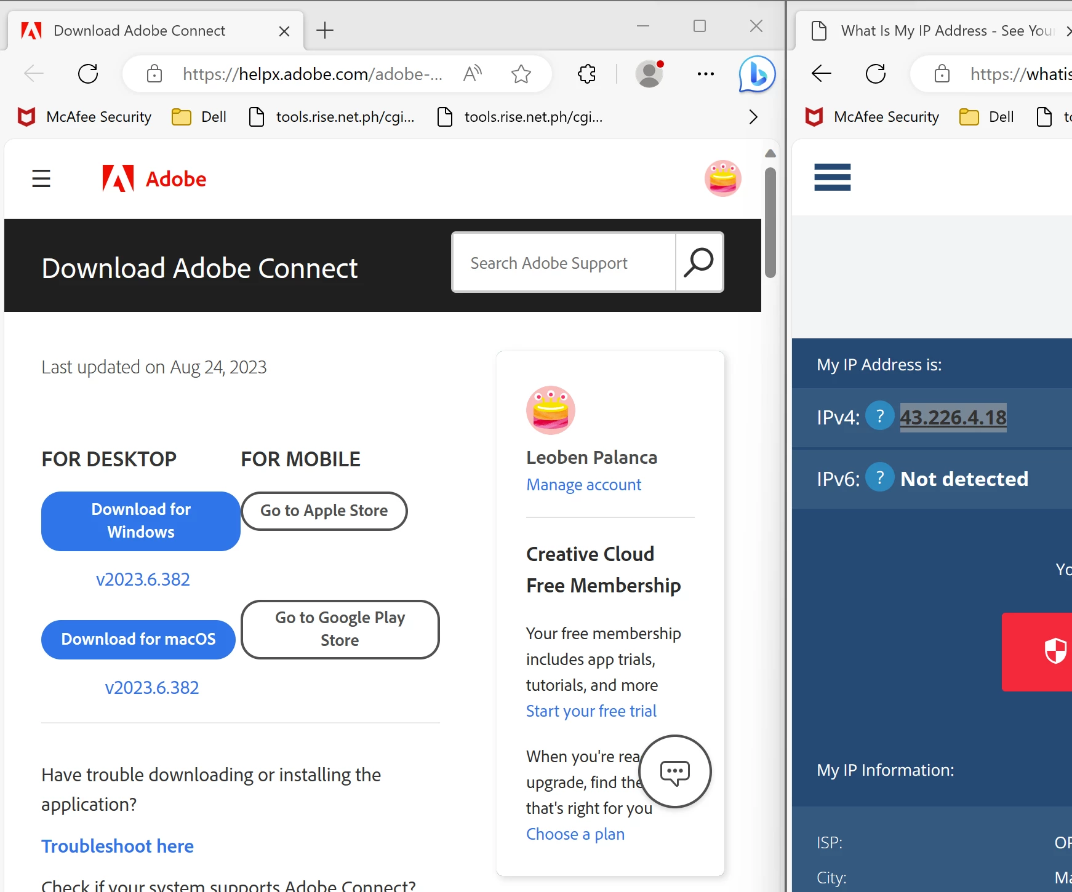Click the back arrow in the Adobe window
Image resolution: width=1072 pixels, height=892 pixels.
[x=34, y=74]
